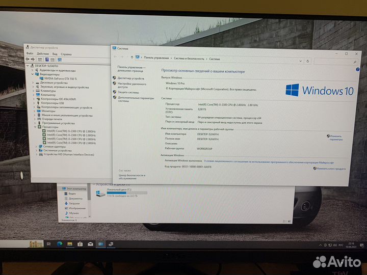Select Изображения folder in Explorer sidebar
The height and width of the screenshot is (275, 367).
[x=77, y=208]
